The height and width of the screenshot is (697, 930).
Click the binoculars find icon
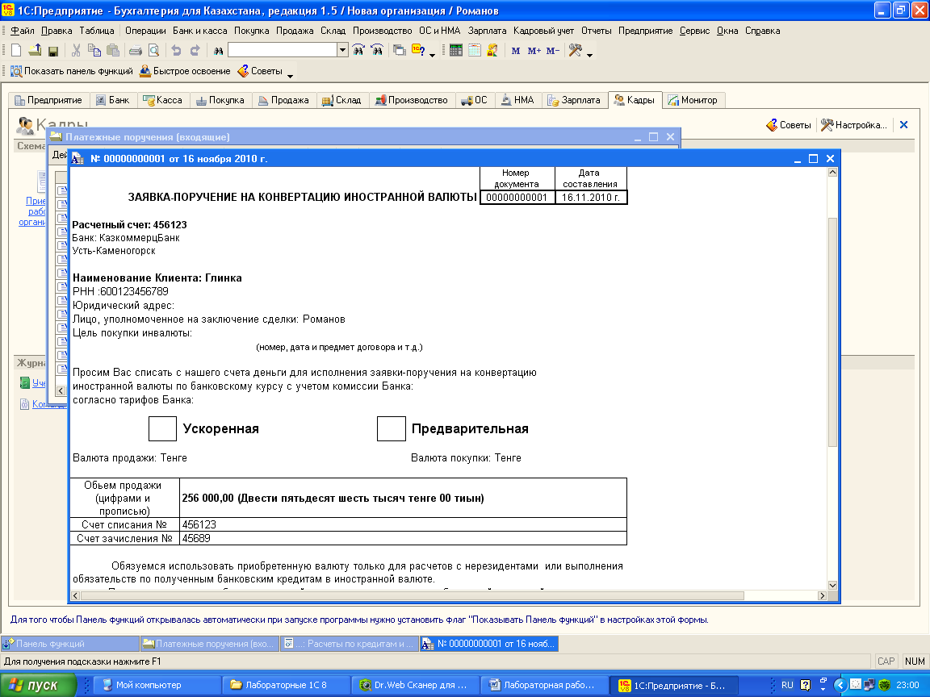pyautogui.click(x=218, y=51)
